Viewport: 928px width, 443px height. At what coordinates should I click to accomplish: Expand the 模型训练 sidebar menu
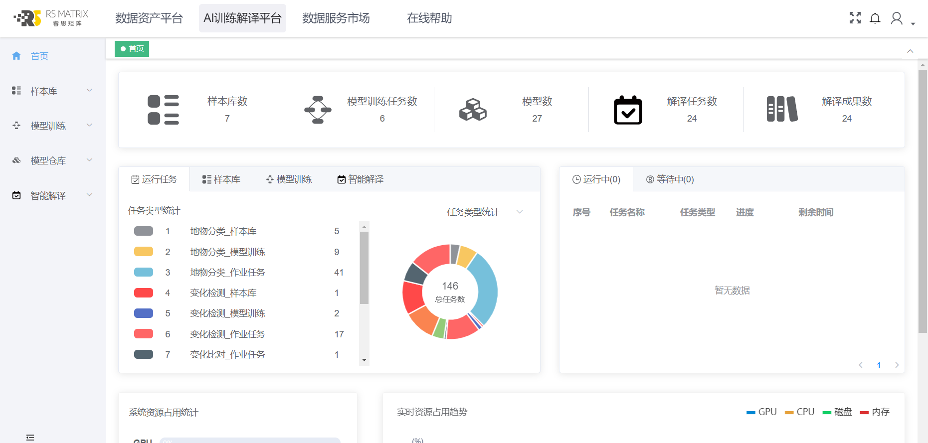coord(52,126)
